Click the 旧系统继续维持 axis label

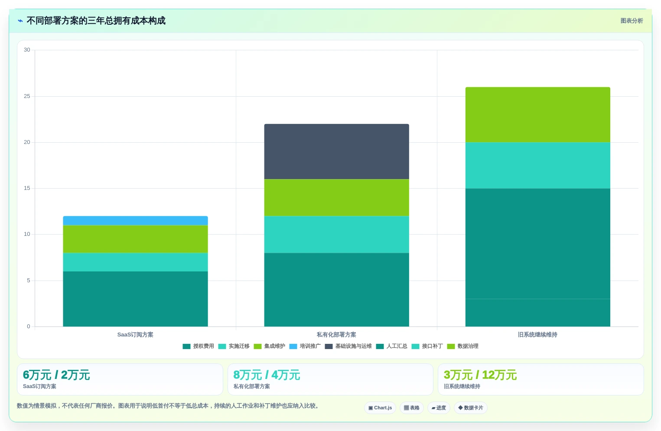(x=538, y=335)
